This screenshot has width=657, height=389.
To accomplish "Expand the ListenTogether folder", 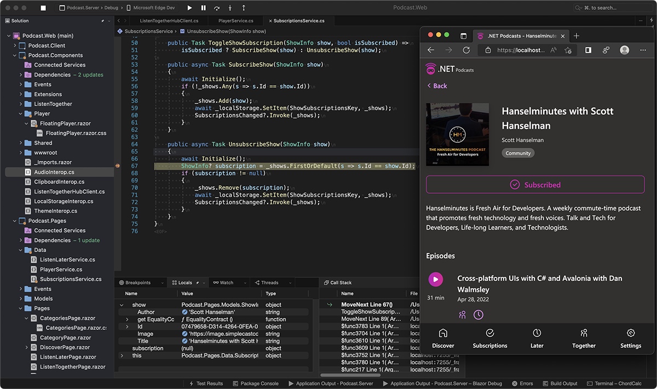I will click(x=21, y=104).
